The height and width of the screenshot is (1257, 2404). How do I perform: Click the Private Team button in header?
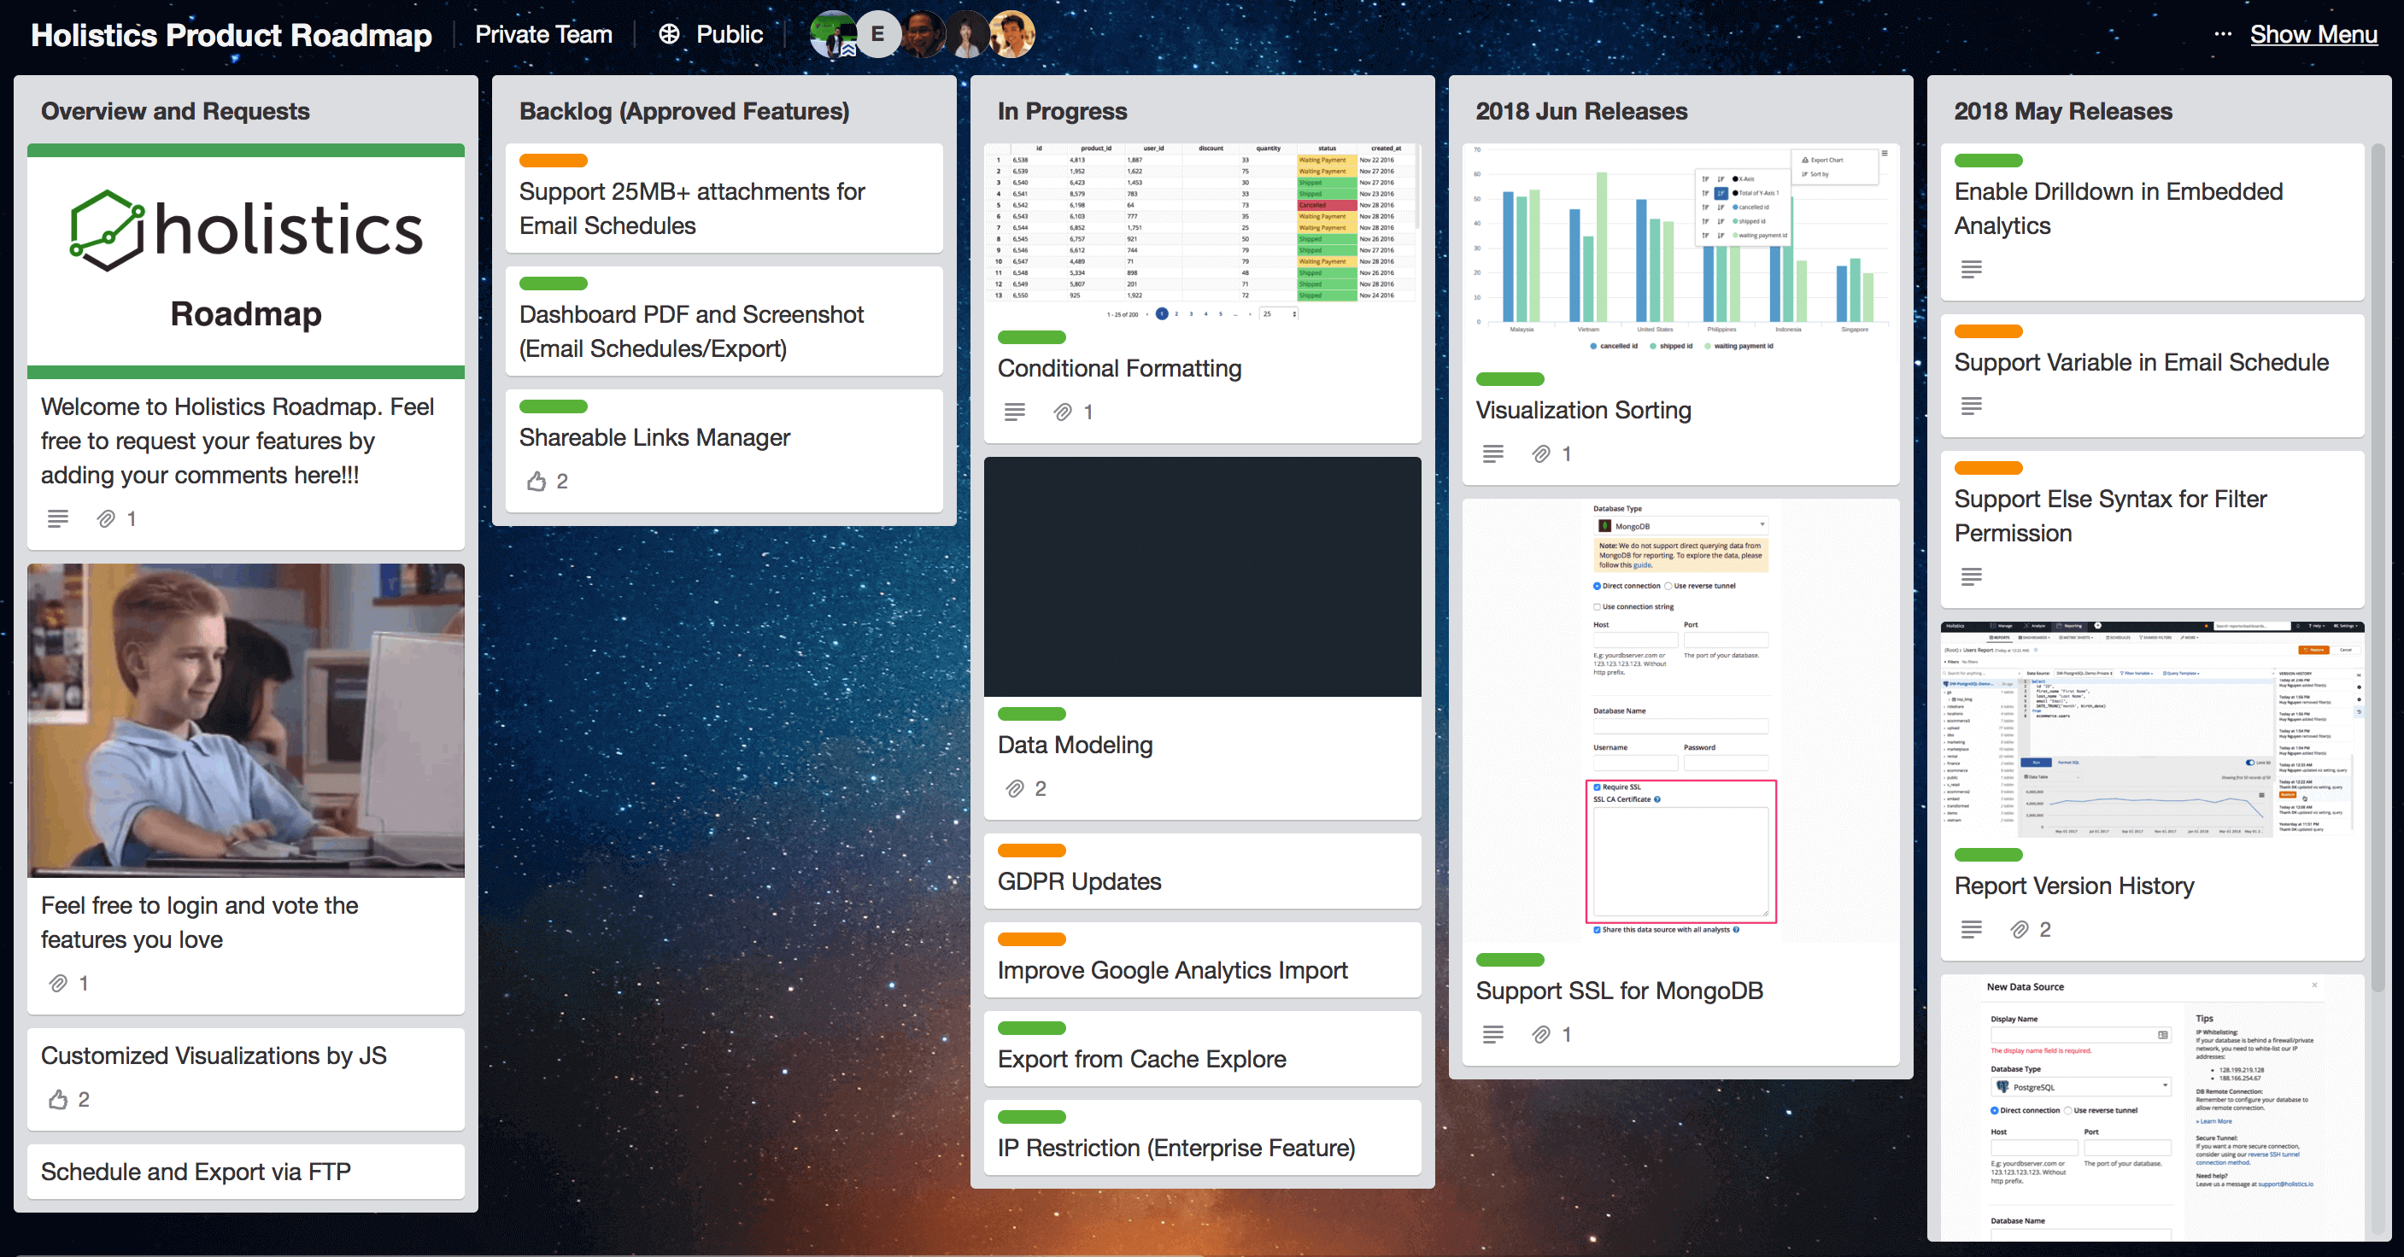pyautogui.click(x=543, y=34)
